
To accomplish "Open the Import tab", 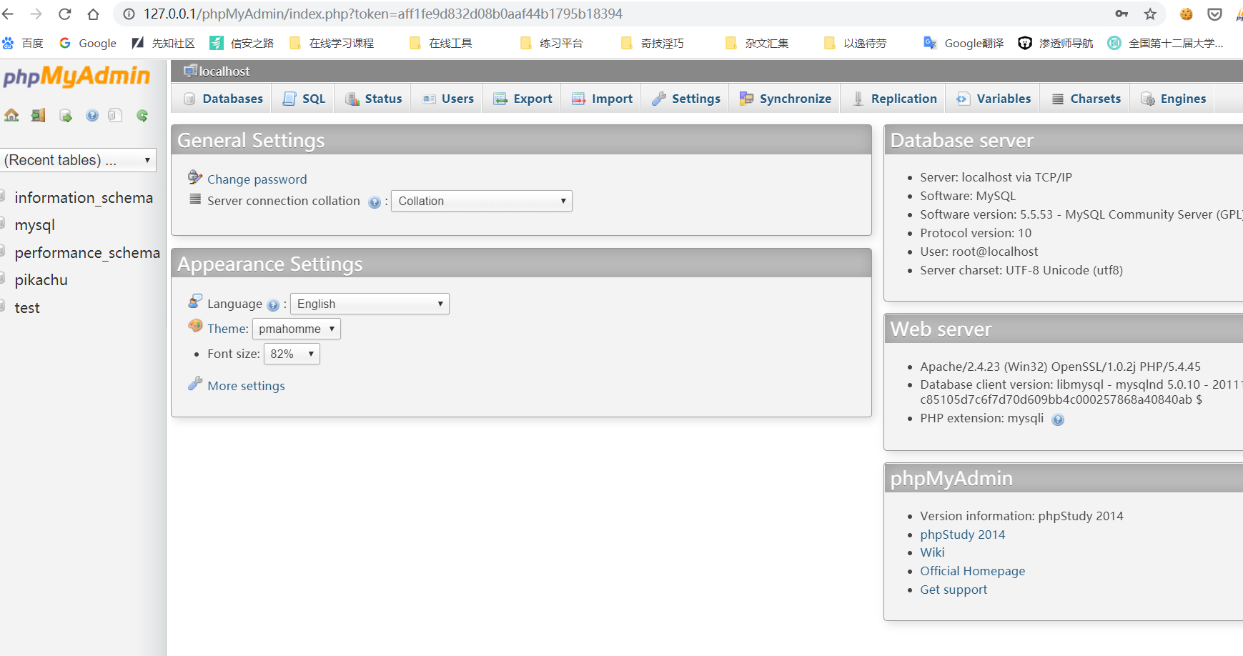I will [x=602, y=99].
